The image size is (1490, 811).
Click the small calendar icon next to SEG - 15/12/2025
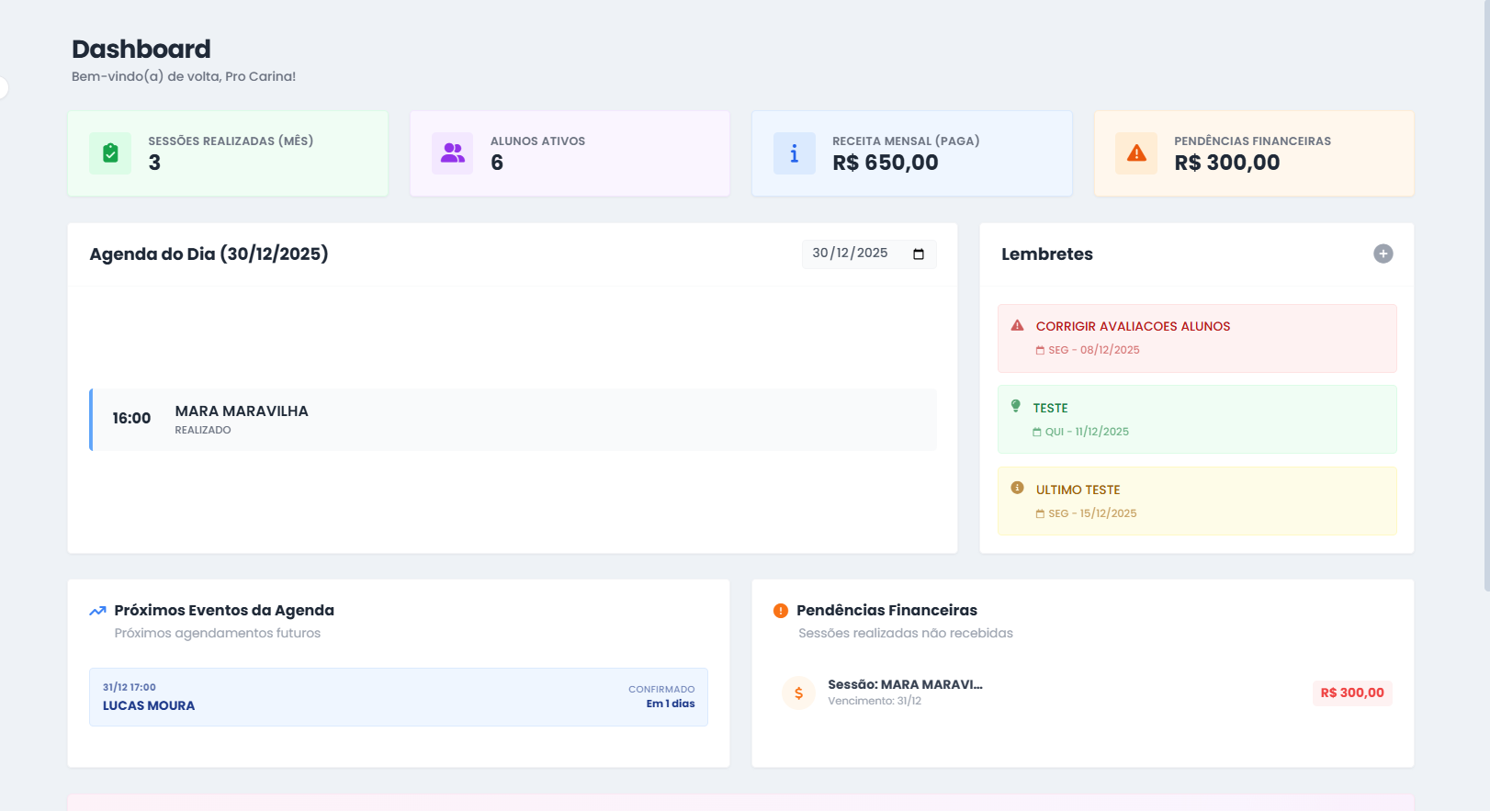click(x=1040, y=513)
